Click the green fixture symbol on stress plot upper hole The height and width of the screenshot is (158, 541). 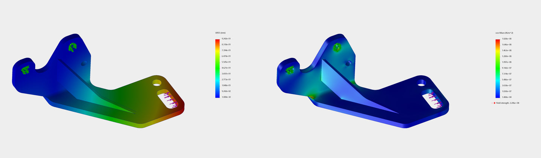337,47
